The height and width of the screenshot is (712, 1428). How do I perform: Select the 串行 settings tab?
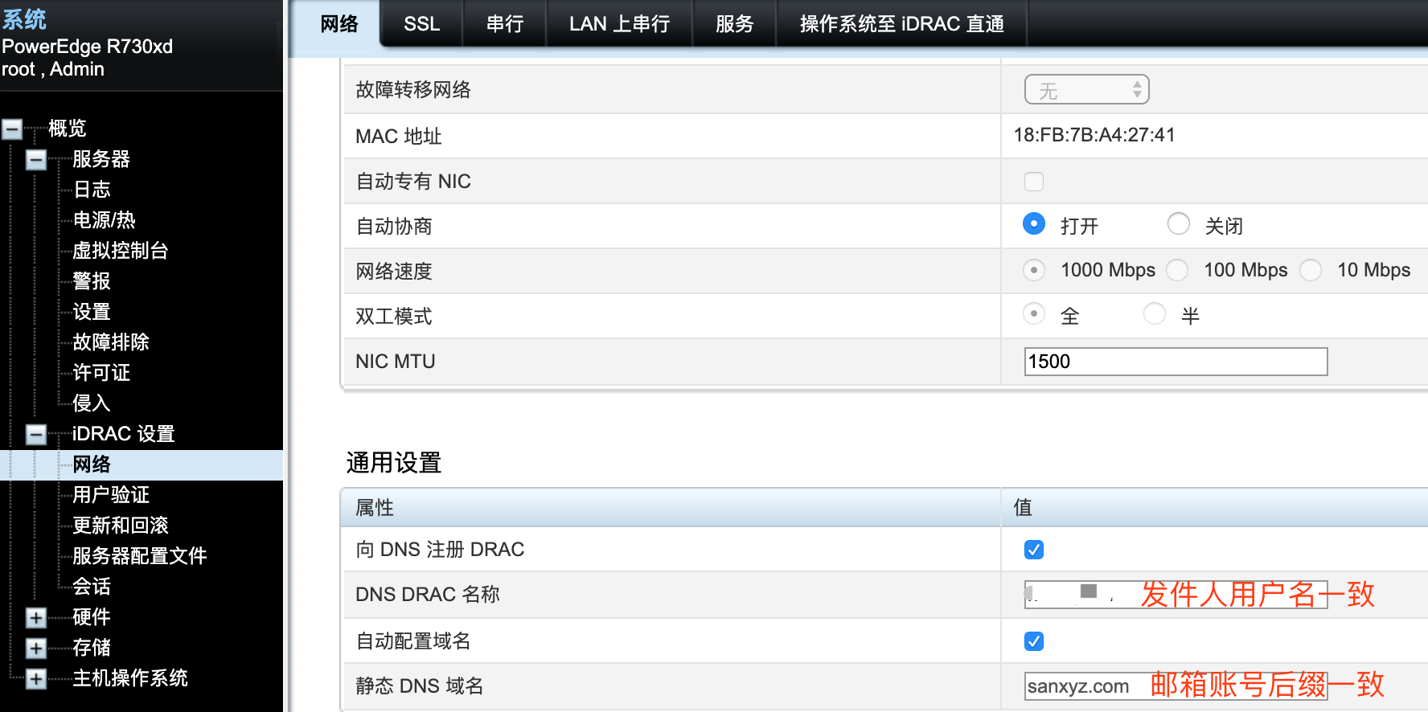[x=504, y=24]
